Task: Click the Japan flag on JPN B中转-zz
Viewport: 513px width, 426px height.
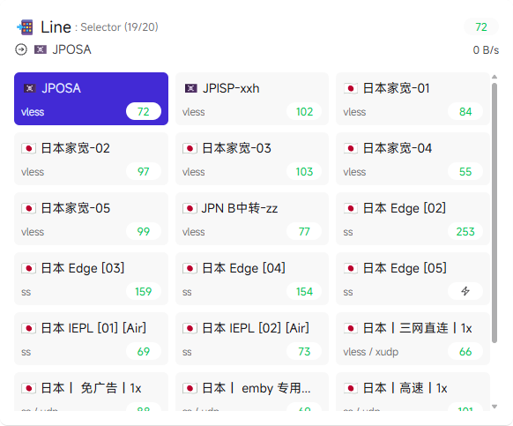Action: (190, 208)
